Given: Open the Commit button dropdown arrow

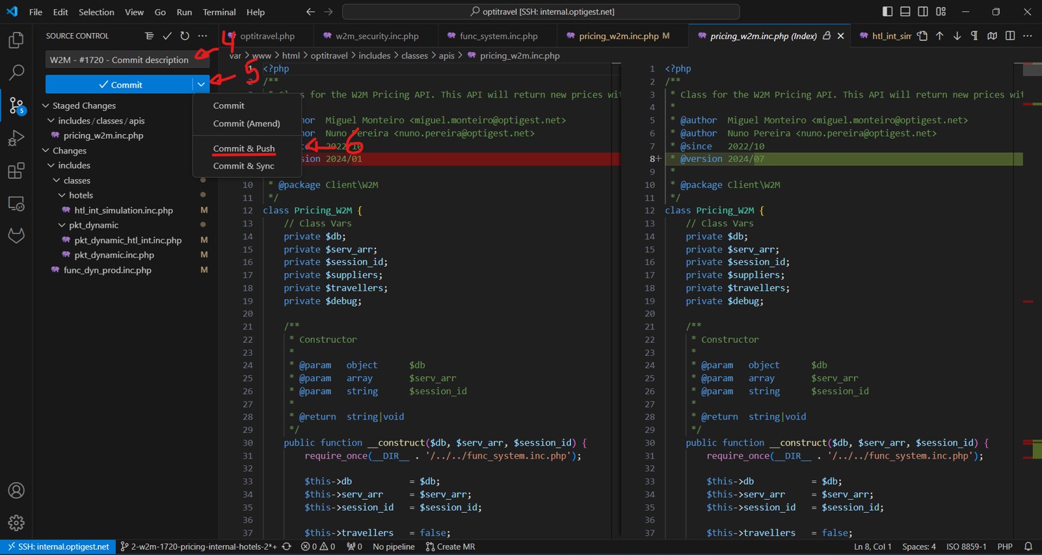Looking at the screenshot, I should pos(201,85).
